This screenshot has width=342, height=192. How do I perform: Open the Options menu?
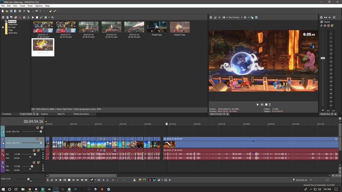click(39, 6)
